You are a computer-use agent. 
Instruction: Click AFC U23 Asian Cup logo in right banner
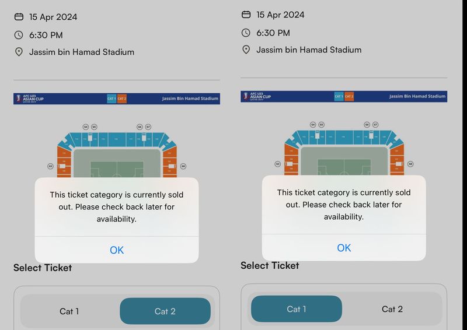257,96
